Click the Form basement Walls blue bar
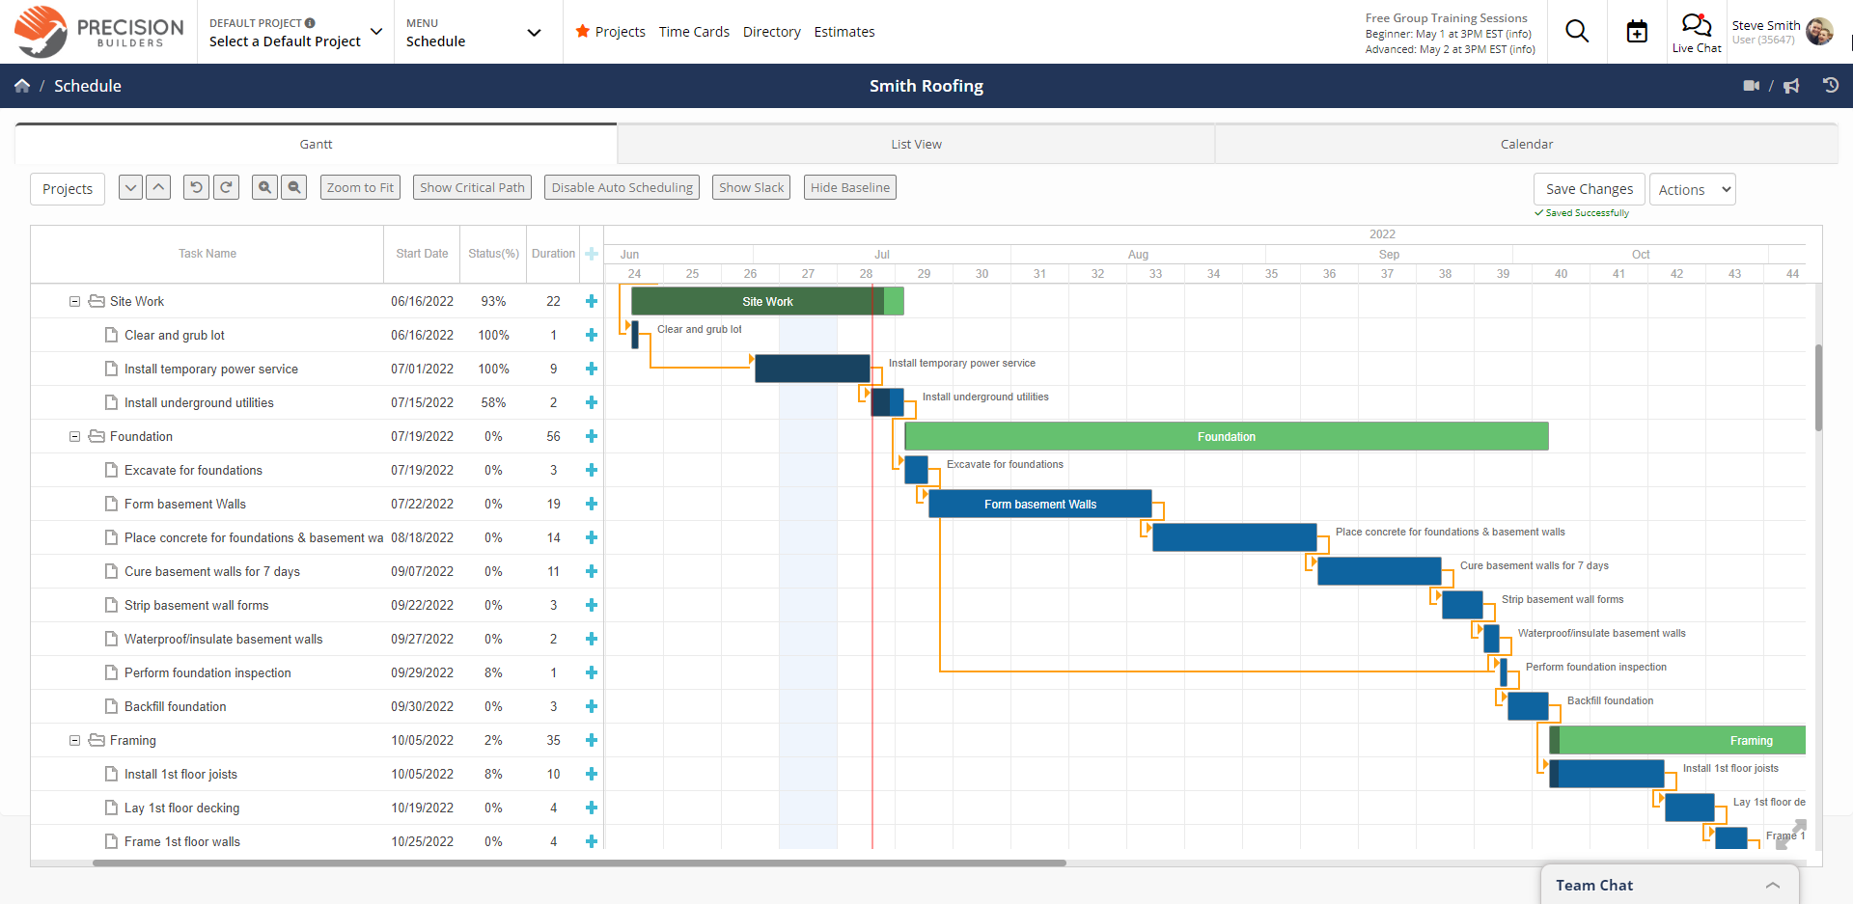Image resolution: width=1853 pixels, height=904 pixels. tap(1040, 504)
